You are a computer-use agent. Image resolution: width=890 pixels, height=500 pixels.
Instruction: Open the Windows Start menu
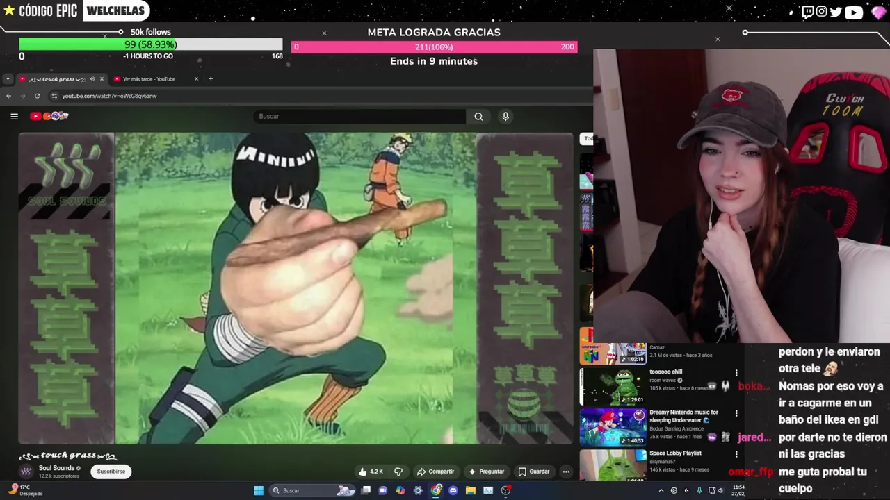click(x=259, y=490)
